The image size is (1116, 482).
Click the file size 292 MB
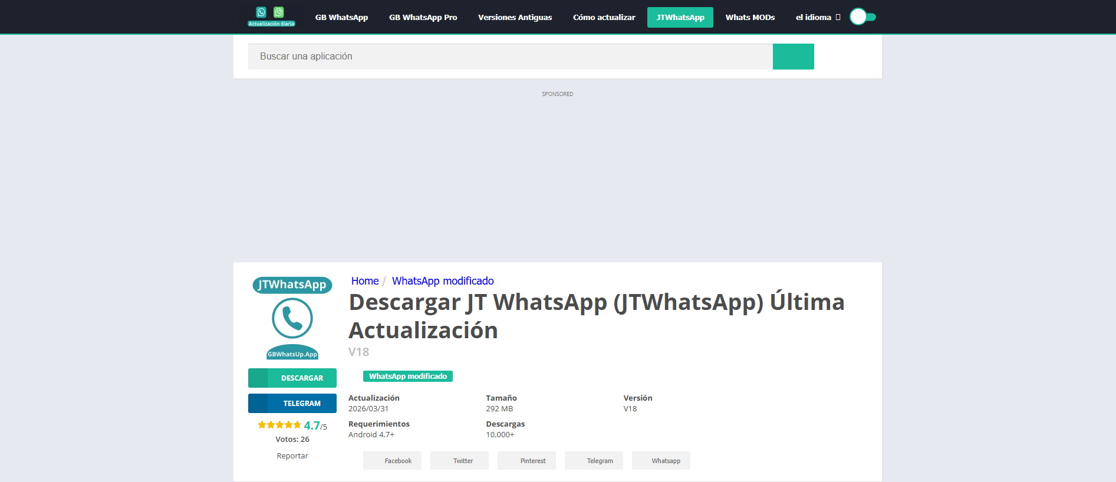point(499,409)
